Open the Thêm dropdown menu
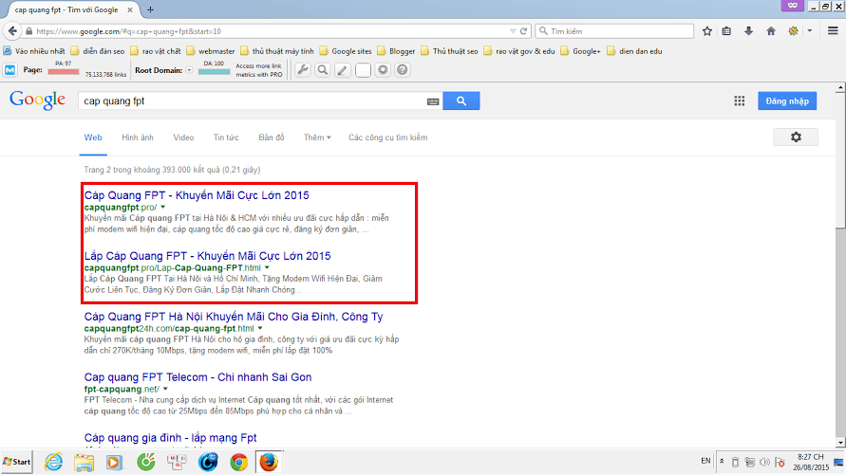The width and height of the screenshot is (846, 475). pyautogui.click(x=317, y=137)
